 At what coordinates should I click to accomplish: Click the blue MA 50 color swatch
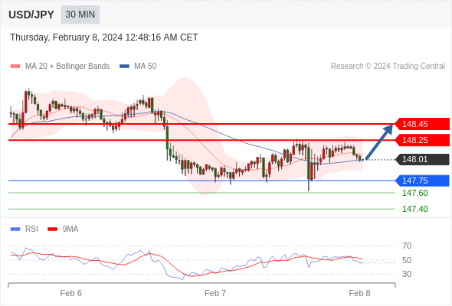click(125, 67)
